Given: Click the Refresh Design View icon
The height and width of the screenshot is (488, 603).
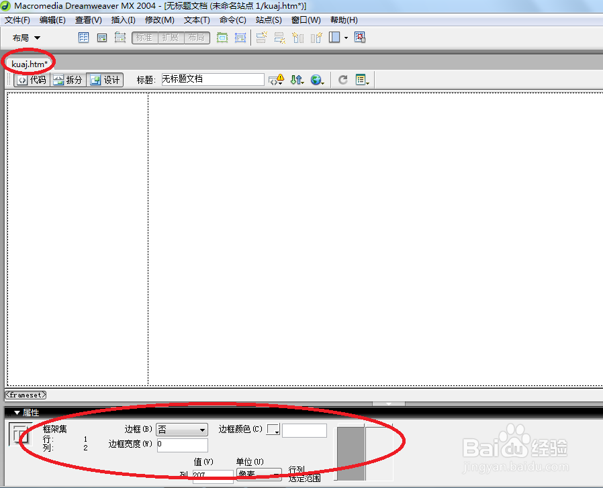Looking at the screenshot, I should click(342, 80).
